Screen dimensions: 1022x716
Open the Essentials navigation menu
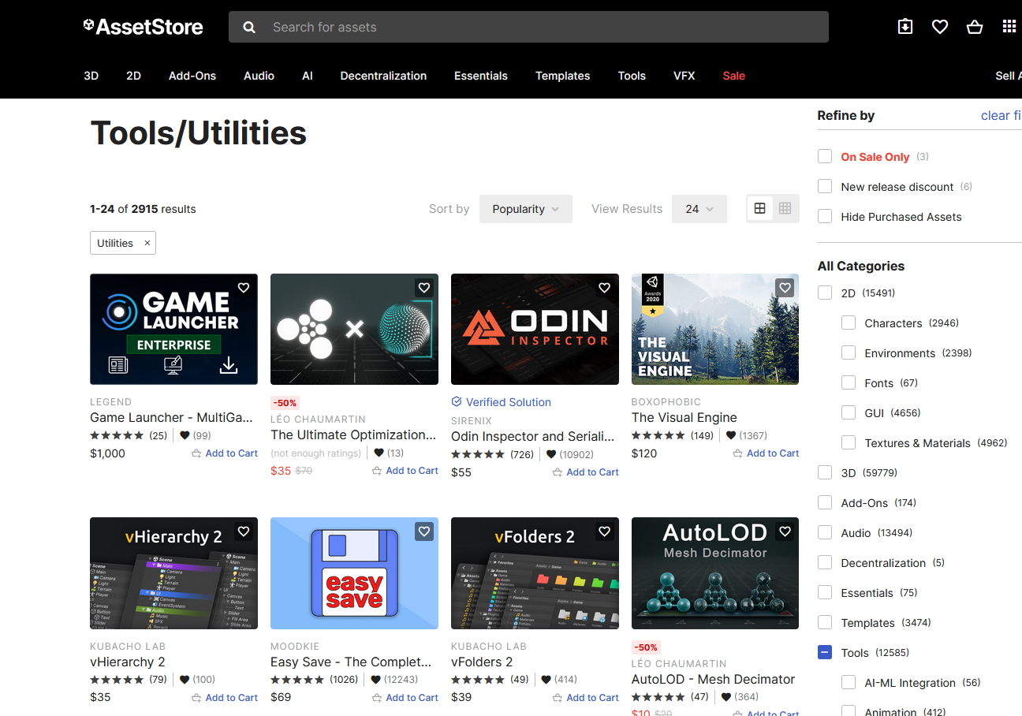[x=481, y=76]
